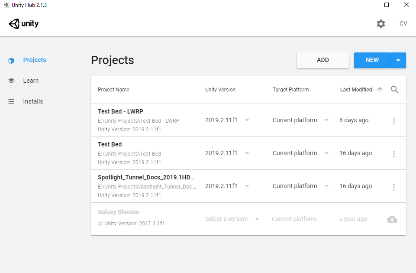Click the ADD button
This screenshot has width=416, height=273.
pyautogui.click(x=322, y=60)
